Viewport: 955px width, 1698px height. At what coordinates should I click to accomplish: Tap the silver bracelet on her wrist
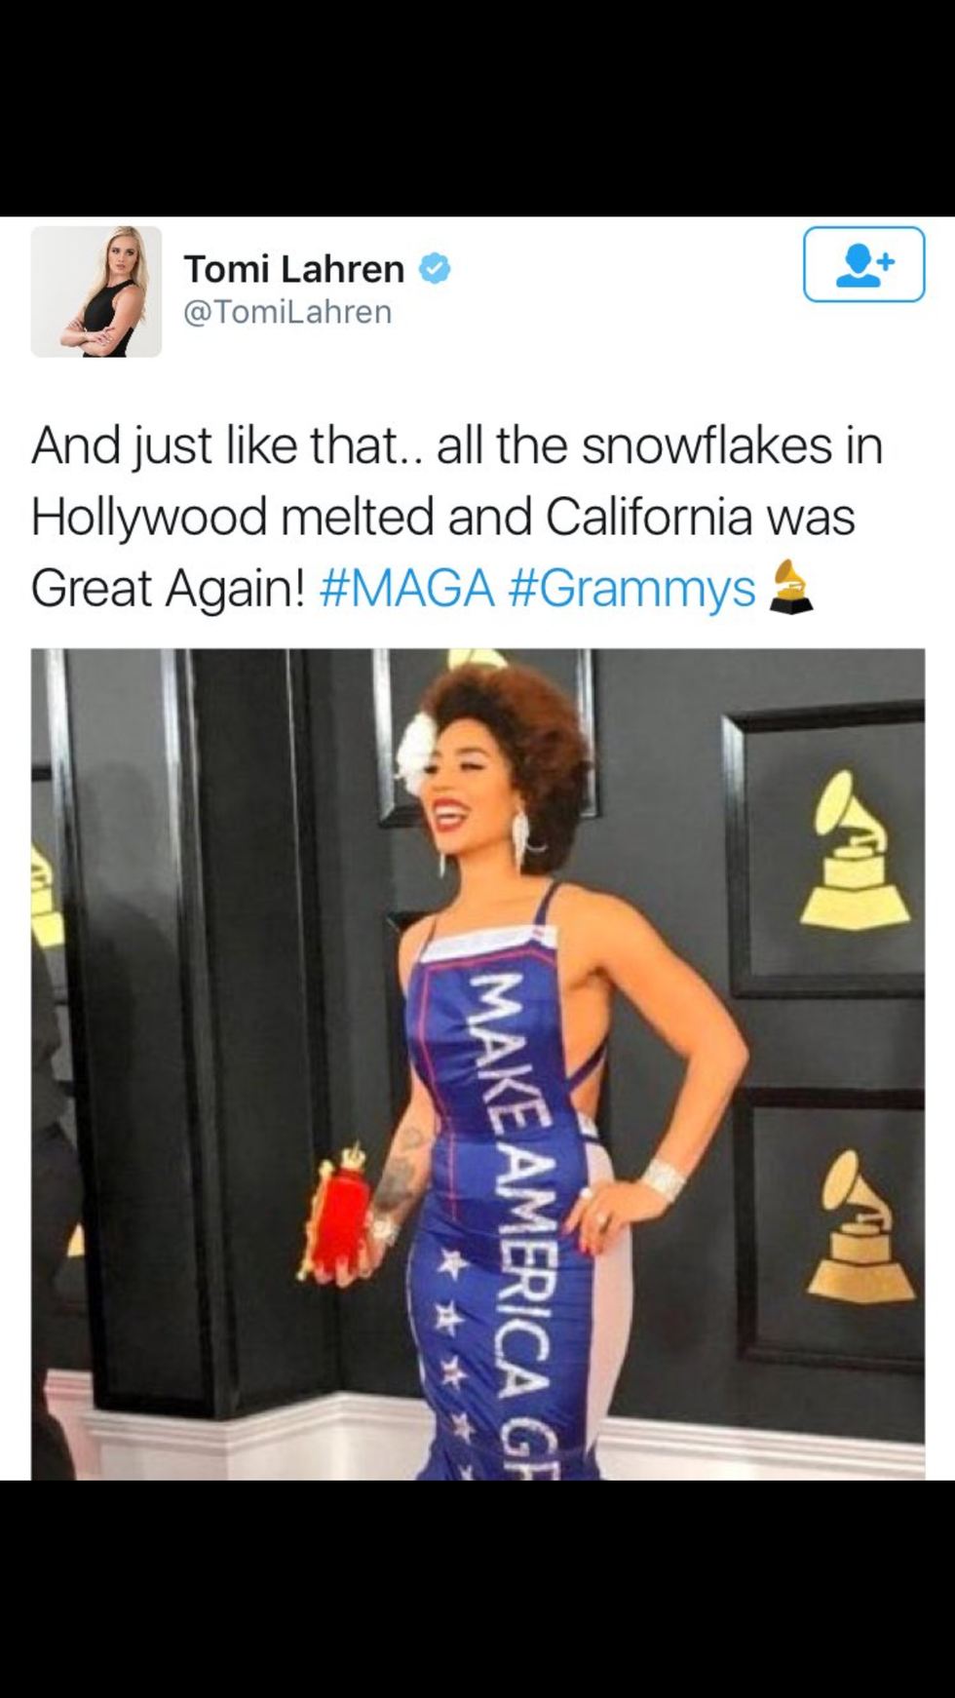(x=664, y=1177)
